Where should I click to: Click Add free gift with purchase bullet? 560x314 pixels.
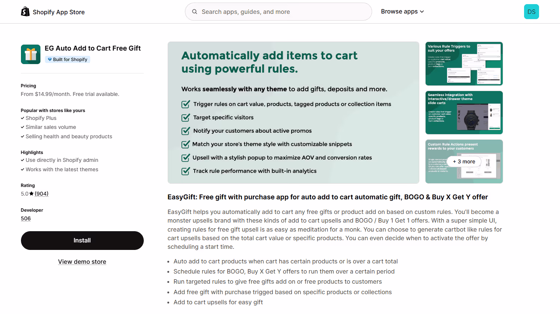click(x=283, y=292)
